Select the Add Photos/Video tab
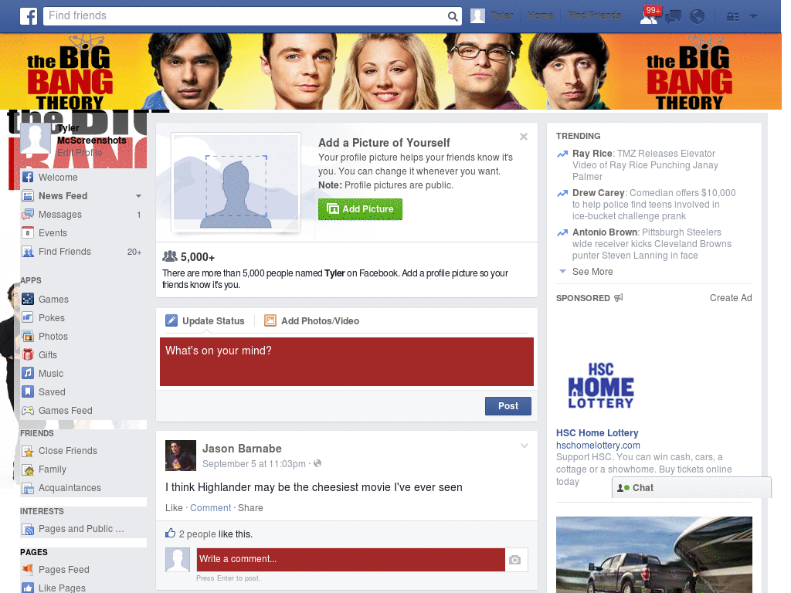 pos(312,320)
